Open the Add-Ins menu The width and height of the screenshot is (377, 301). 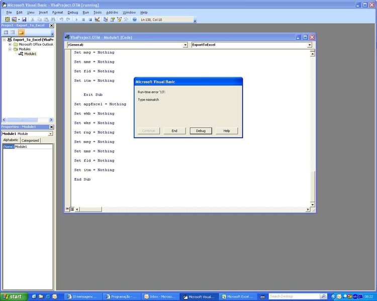112,13
